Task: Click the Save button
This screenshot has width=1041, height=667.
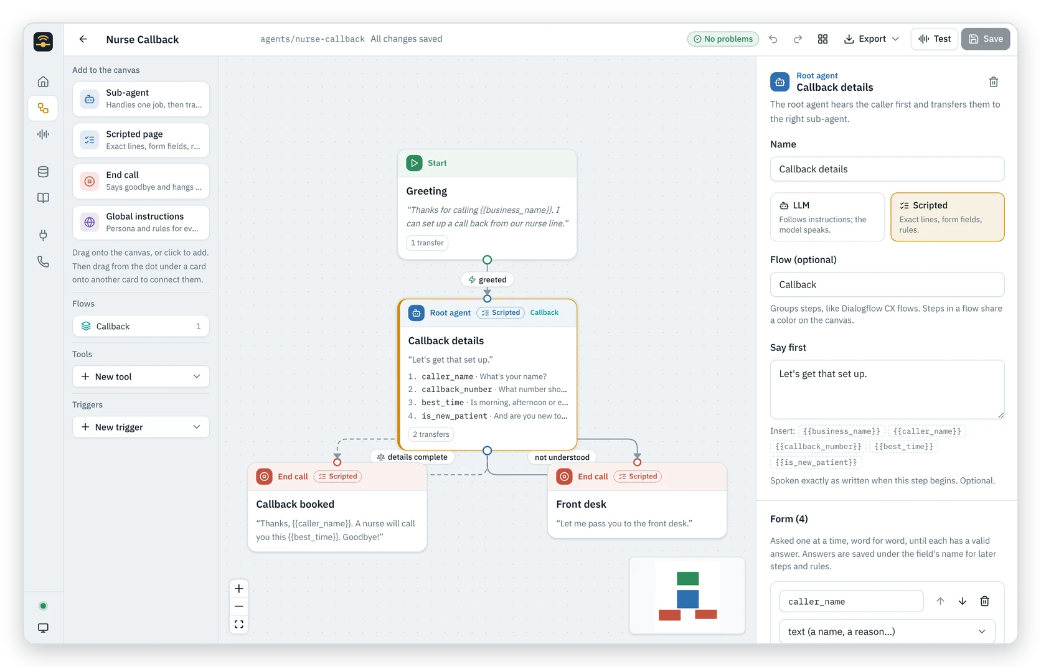Action: pyautogui.click(x=986, y=39)
